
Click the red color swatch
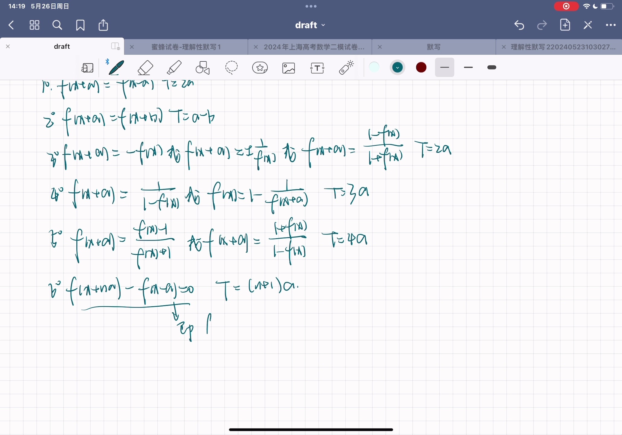(421, 67)
